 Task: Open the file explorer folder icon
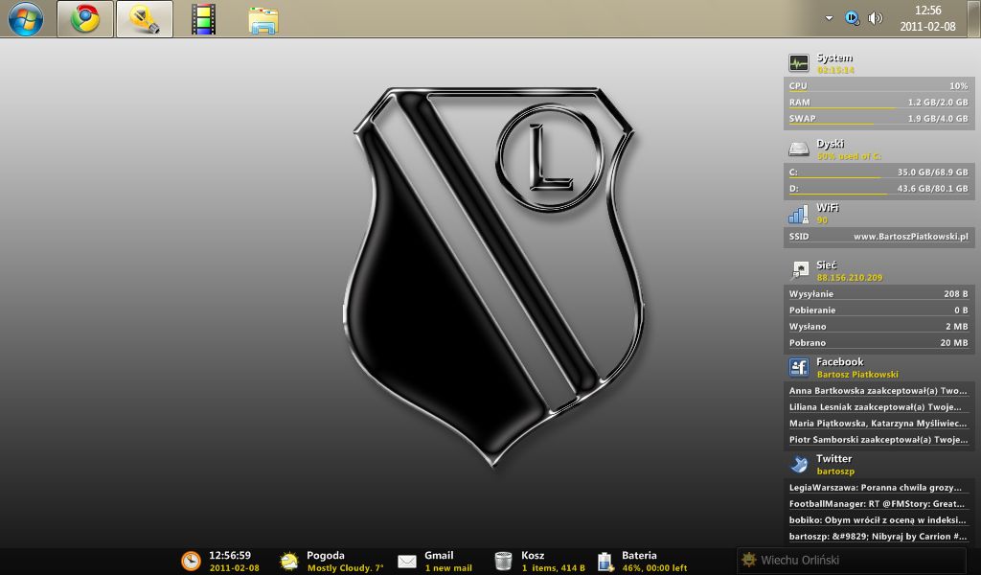click(262, 20)
